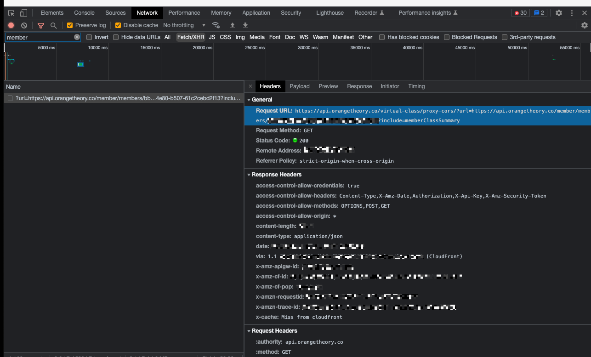This screenshot has width=591, height=357.
Task: Filter by Media requests
Action: click(x=257, y=37)
